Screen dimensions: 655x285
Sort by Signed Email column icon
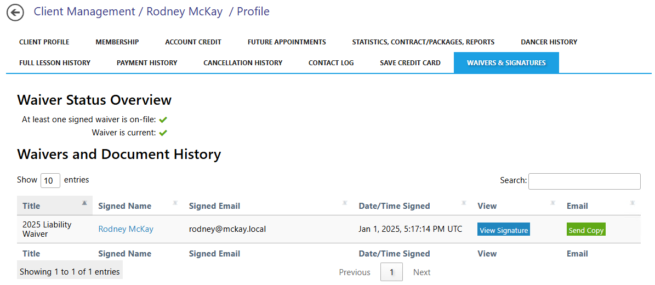coord(345,203)
